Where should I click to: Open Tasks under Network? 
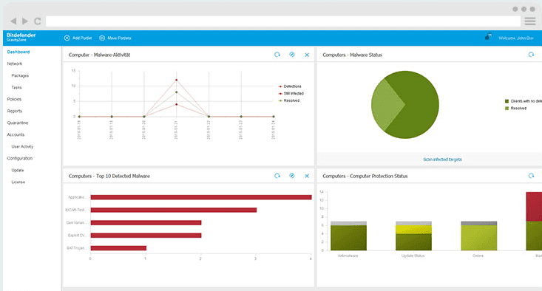16,87
